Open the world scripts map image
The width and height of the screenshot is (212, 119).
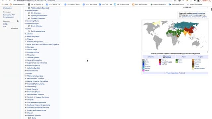click(175, 35)
